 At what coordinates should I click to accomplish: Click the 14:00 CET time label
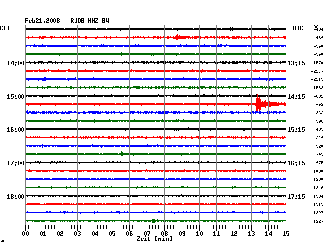(x=16, y=63)
